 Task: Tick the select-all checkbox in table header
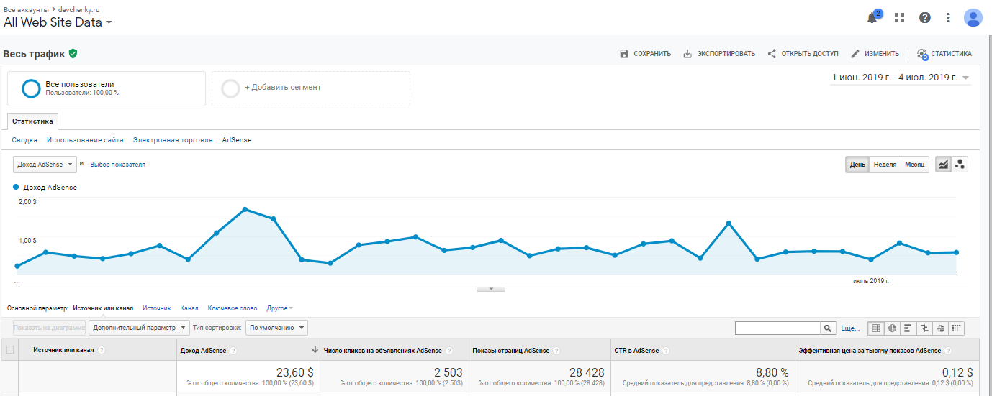click(x=10, y=350)
